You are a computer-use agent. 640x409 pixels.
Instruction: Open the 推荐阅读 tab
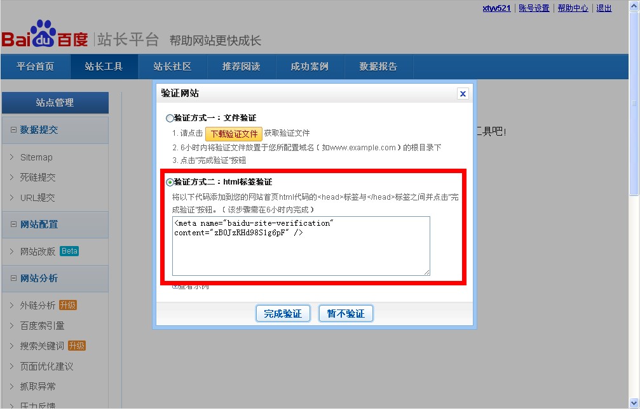coord(241,67)
